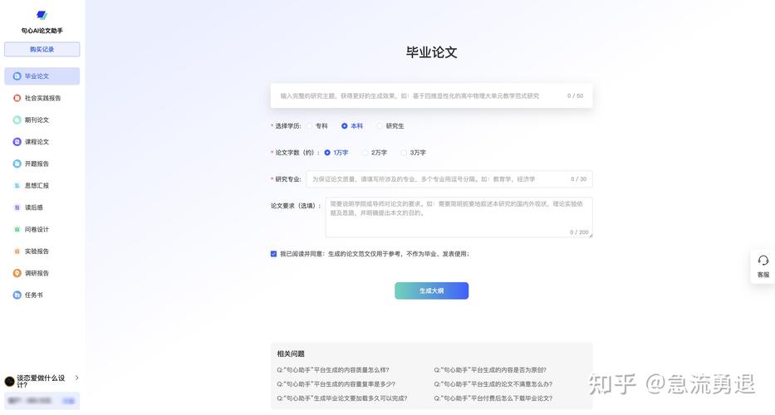Click the user avatar beside 谈恋爱做什么设计
Screen dimensions: 775x415
[x=9, y=382]
